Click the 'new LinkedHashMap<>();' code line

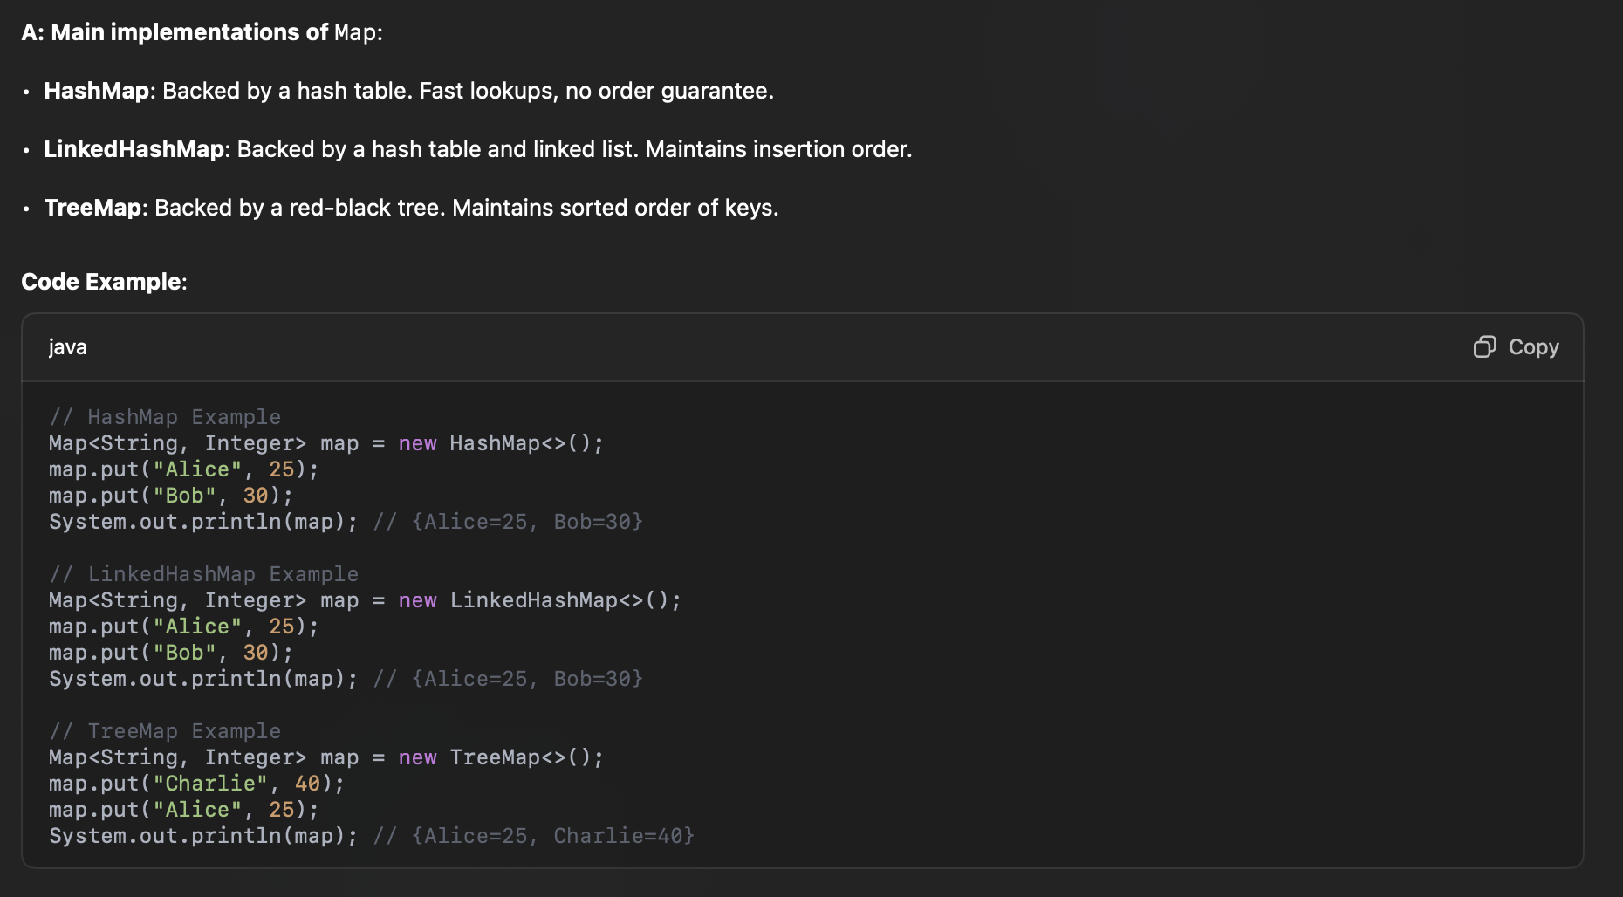[x=365, y=600]
